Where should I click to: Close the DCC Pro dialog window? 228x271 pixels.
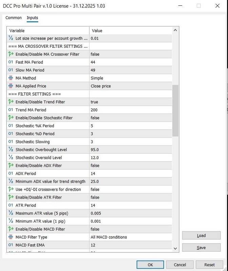[x=217, y=6]
